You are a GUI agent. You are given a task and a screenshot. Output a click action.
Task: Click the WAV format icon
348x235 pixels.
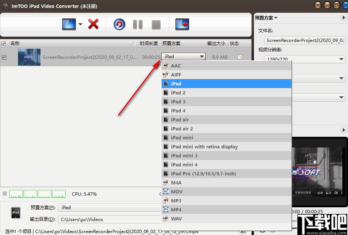[166, 219]
